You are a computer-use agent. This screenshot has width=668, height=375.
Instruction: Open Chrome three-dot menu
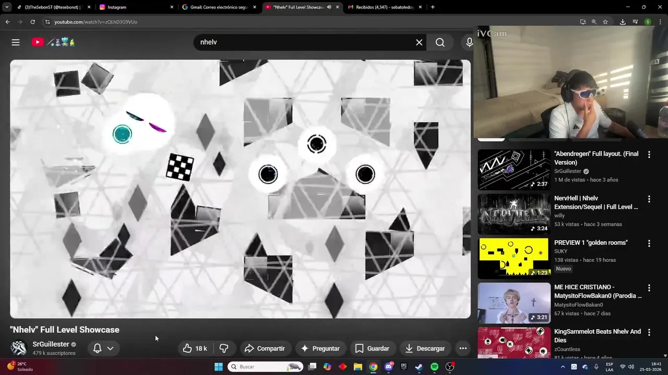[660, 22]
